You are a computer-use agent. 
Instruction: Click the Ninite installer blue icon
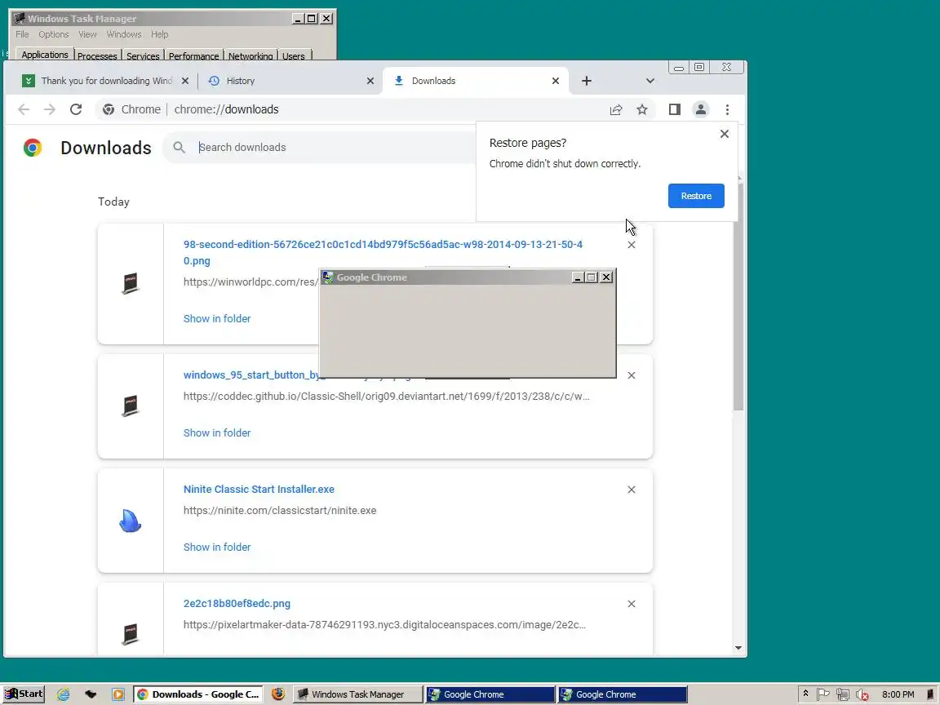(130, 521)
